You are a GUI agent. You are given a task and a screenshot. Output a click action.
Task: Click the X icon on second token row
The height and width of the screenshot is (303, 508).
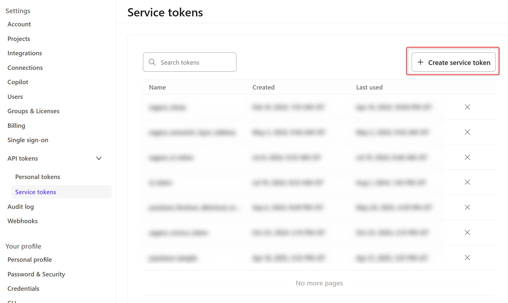(467, 132)
